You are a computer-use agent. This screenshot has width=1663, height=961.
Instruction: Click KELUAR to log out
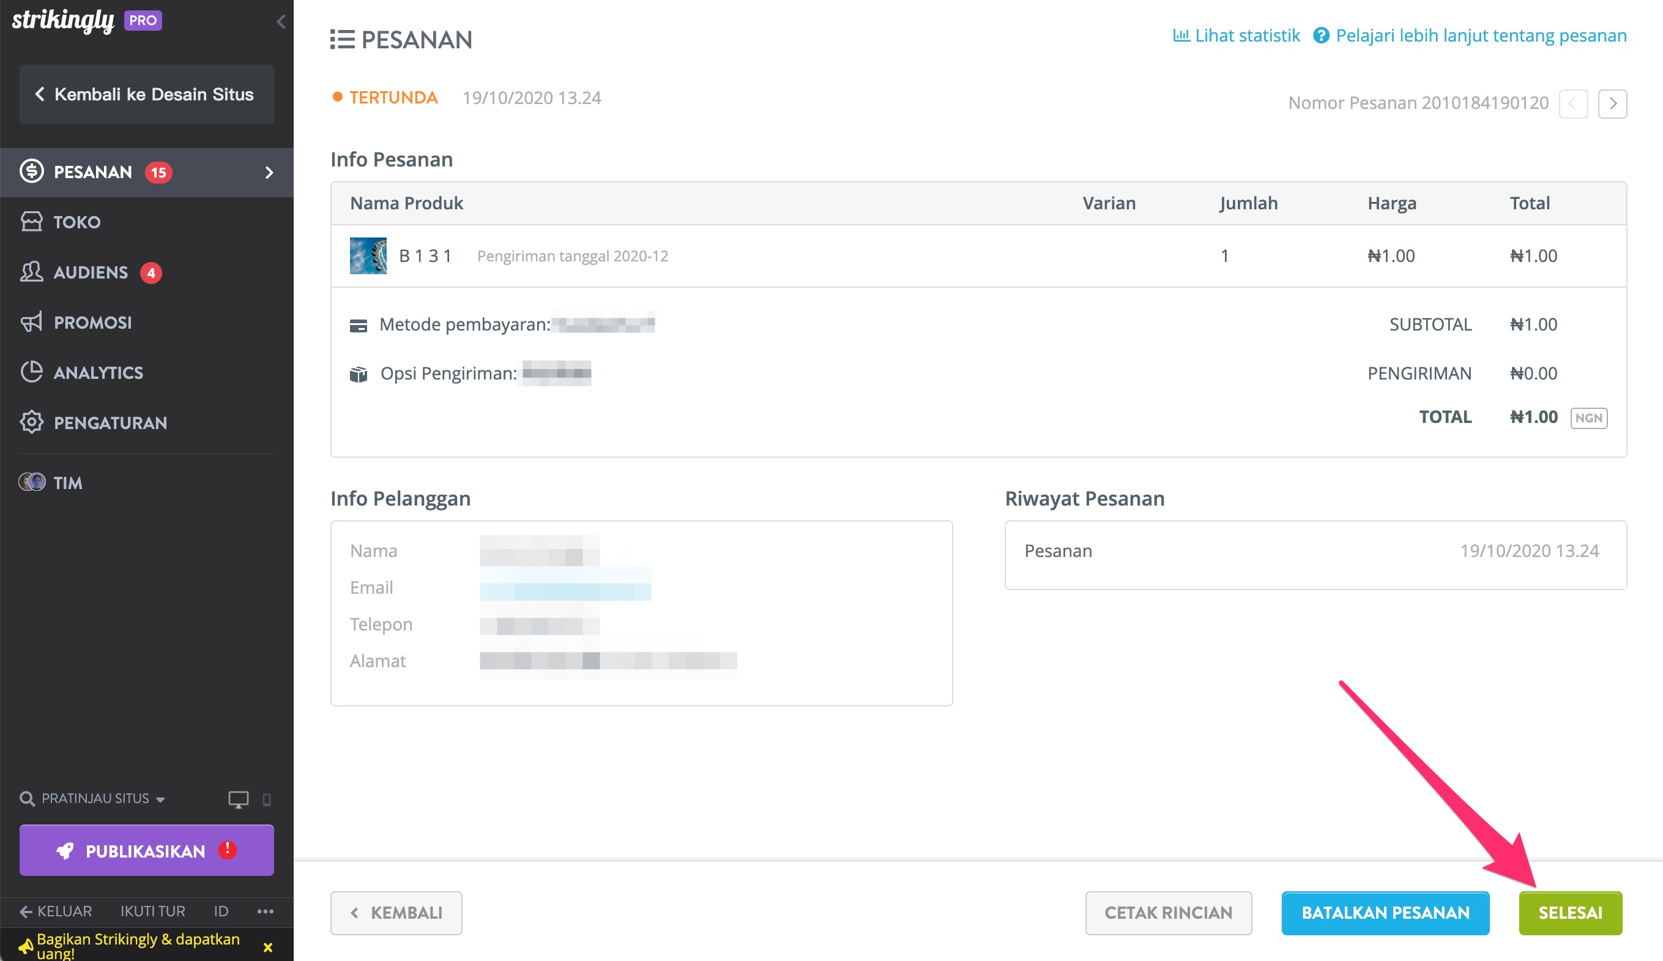tap(56, 911)
